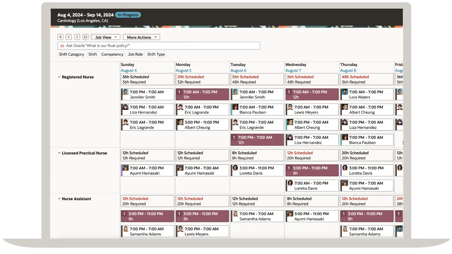Collapse the Licensed Practical Nurse group

click(59, 153)
